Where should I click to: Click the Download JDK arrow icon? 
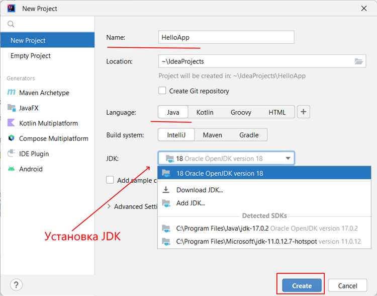[166, 190]
